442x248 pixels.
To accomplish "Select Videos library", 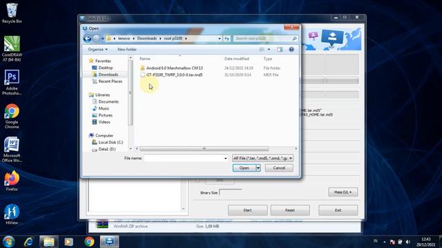I will pyautogui.click(x=104, y=122).
